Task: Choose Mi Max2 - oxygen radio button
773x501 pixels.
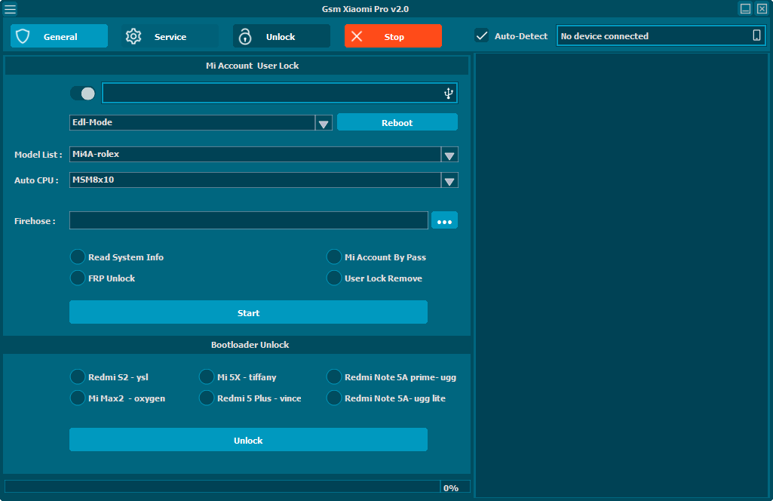Action: click(x=78, y=398)
